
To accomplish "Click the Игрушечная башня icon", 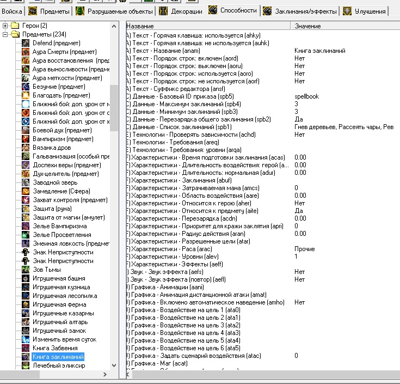I will [26, 278].
